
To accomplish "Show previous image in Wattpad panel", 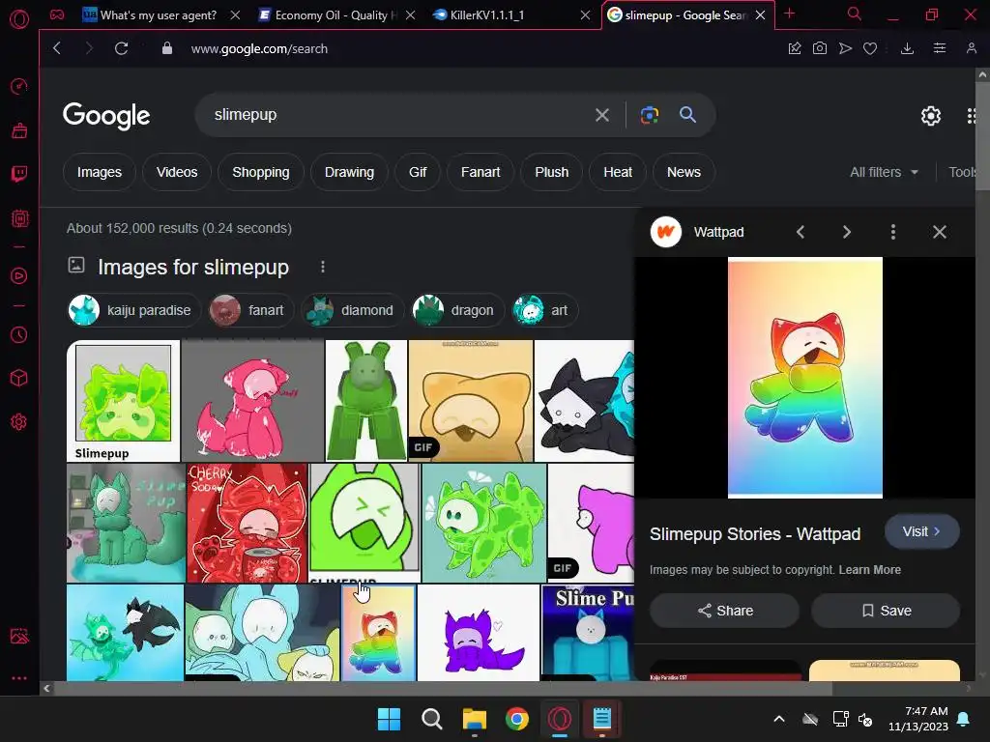I will click(x=800, y=232).
